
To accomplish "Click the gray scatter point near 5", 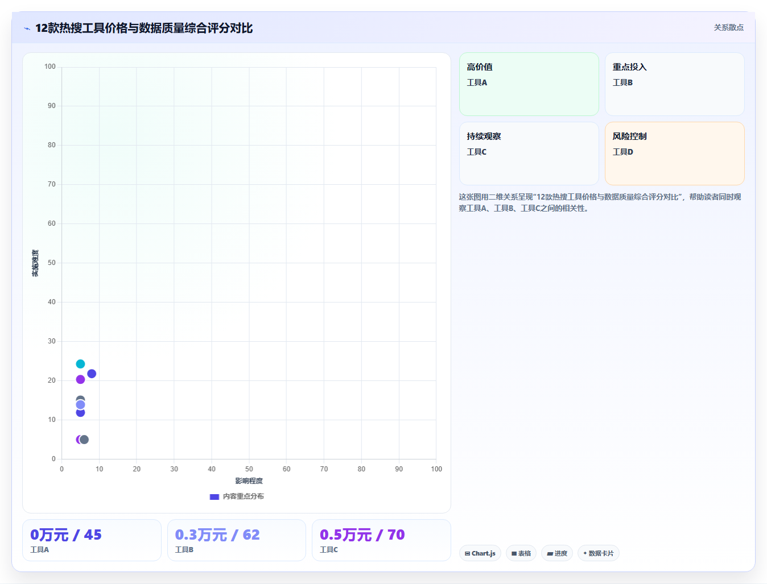I will (x=84, y=440).
